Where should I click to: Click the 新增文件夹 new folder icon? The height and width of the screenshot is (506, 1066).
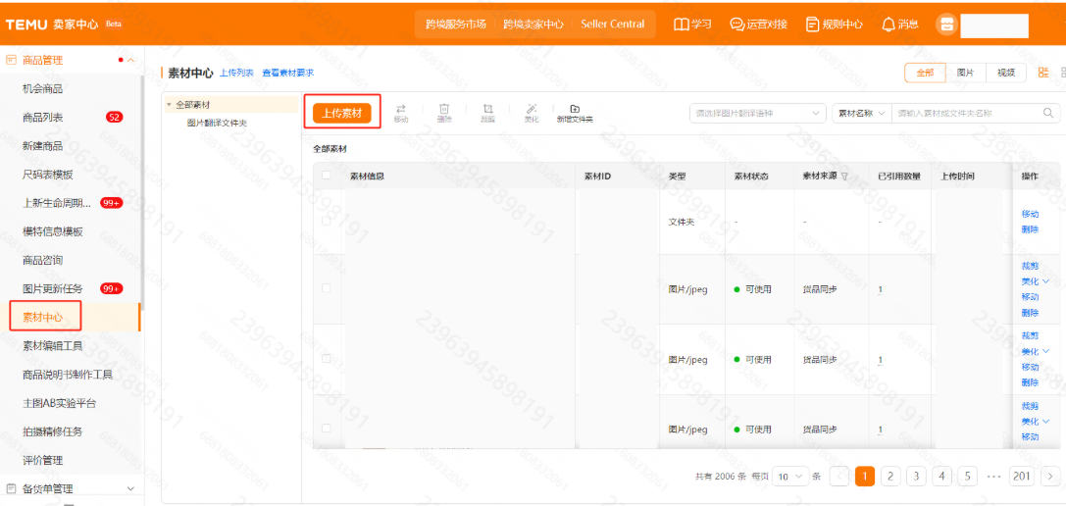coord(575,108)
